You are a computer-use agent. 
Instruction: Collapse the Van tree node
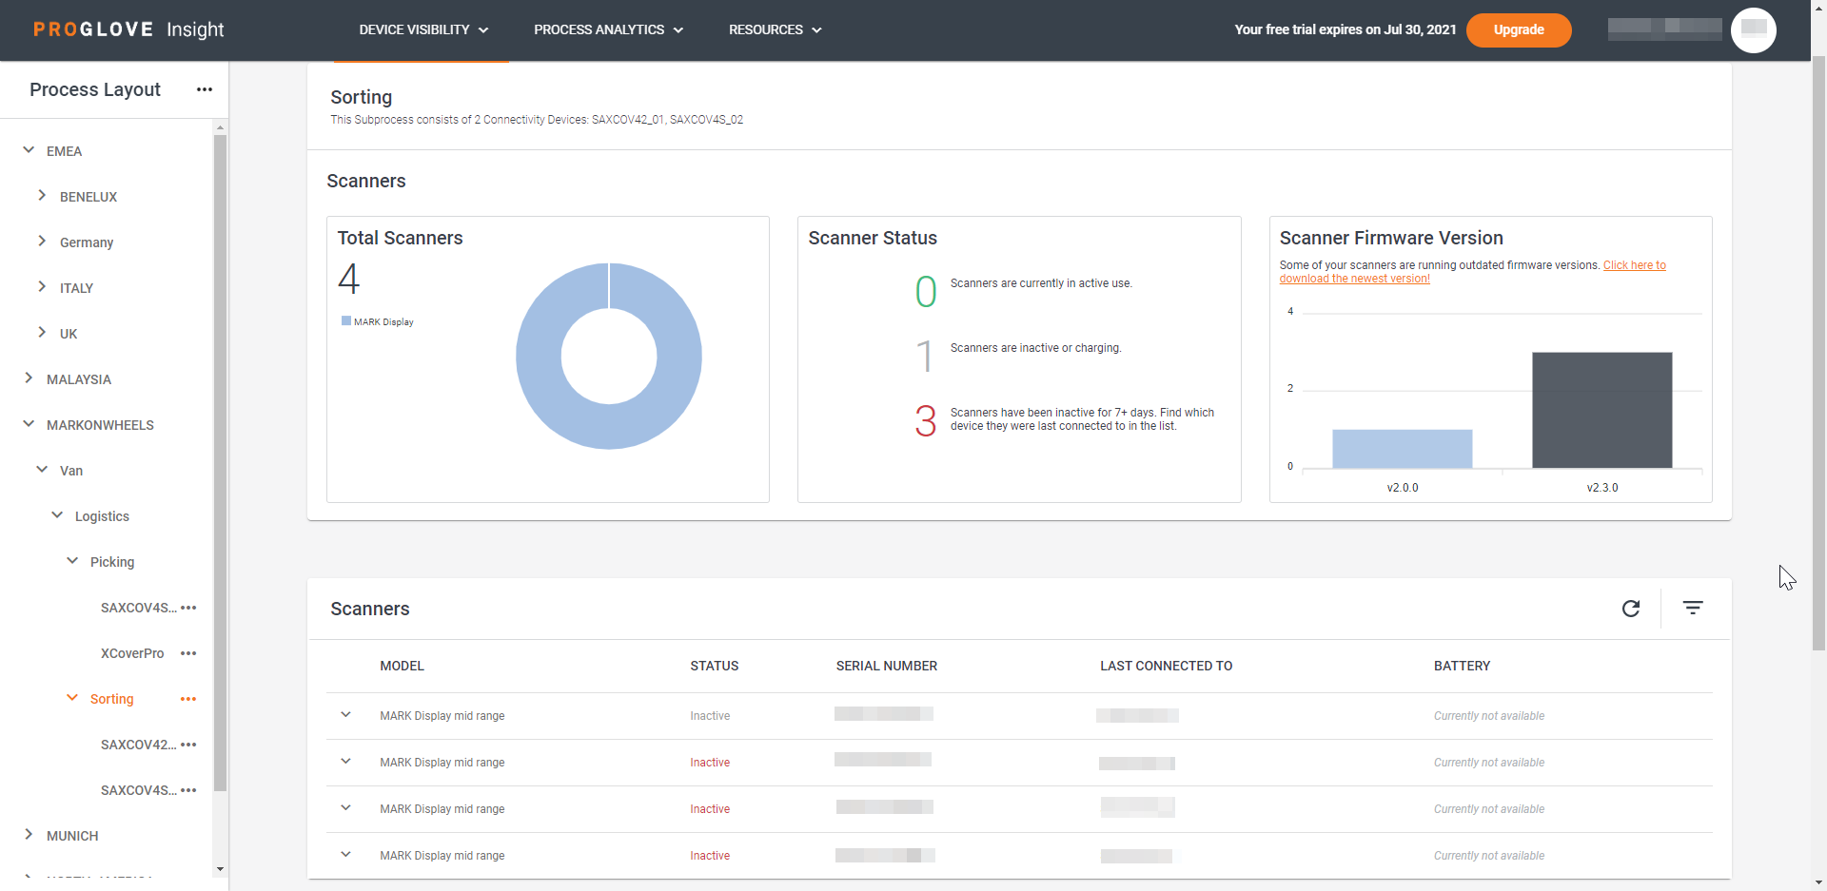[x=42, y=470]
